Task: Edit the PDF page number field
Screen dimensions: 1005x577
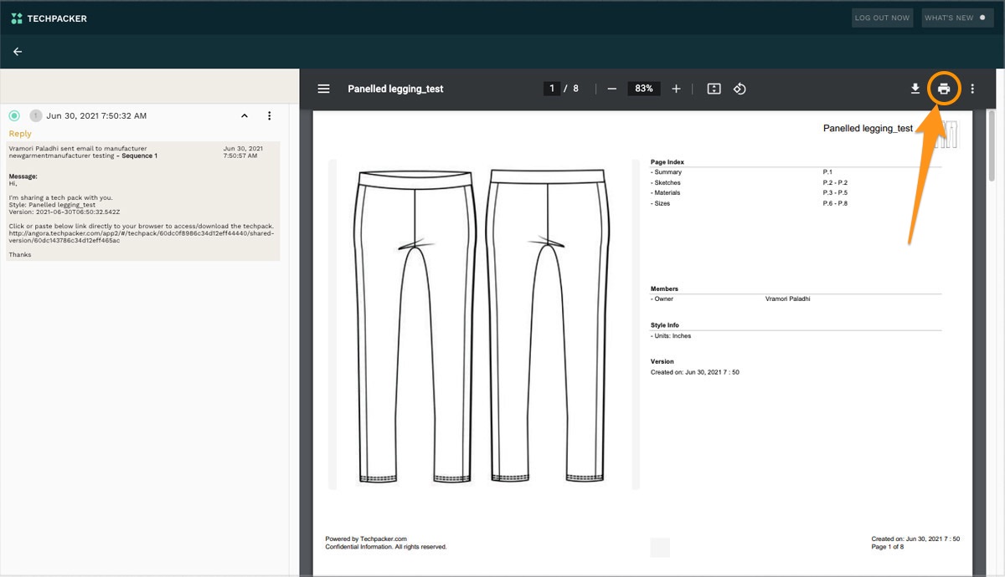Action: [x=552, y=89]
